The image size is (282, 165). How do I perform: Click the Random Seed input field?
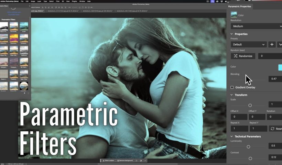click(270, 56)
